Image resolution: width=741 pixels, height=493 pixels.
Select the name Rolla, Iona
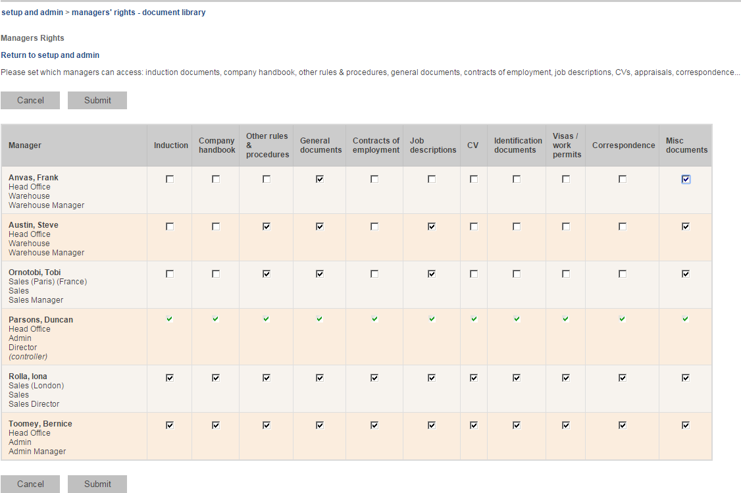pos(28,376)
